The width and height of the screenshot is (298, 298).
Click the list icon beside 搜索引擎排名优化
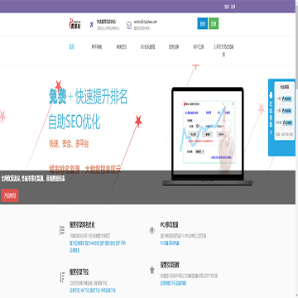62,230
